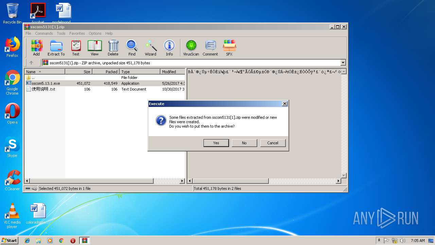Run the VirusScan icon

point(191,48)
